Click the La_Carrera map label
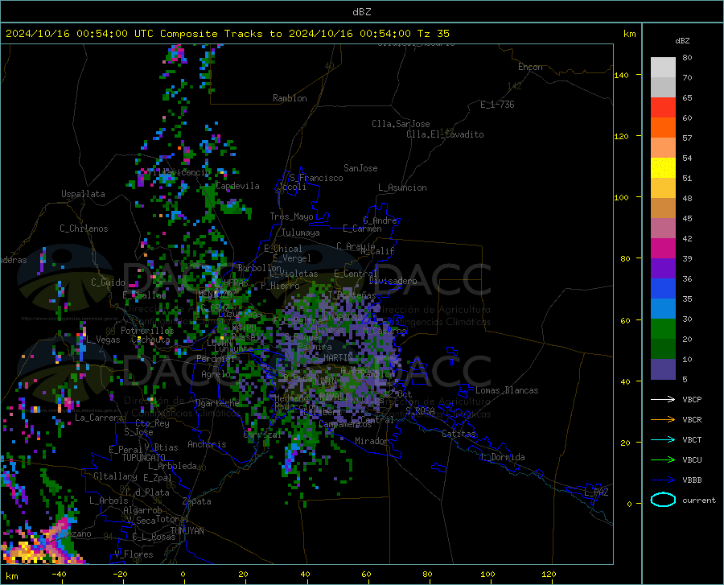This screenshot has width=724, height=585. point(99,418)
